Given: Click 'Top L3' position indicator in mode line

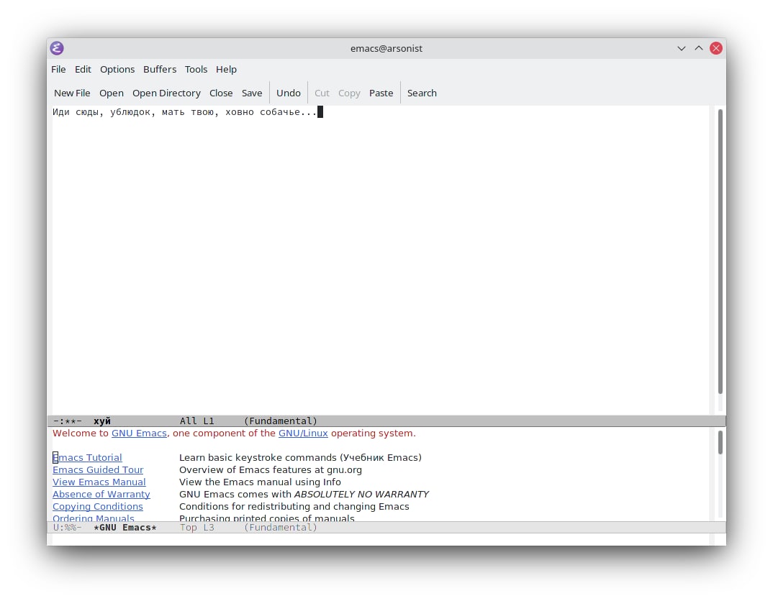Looking at the screenshot, I should (197, 528).
